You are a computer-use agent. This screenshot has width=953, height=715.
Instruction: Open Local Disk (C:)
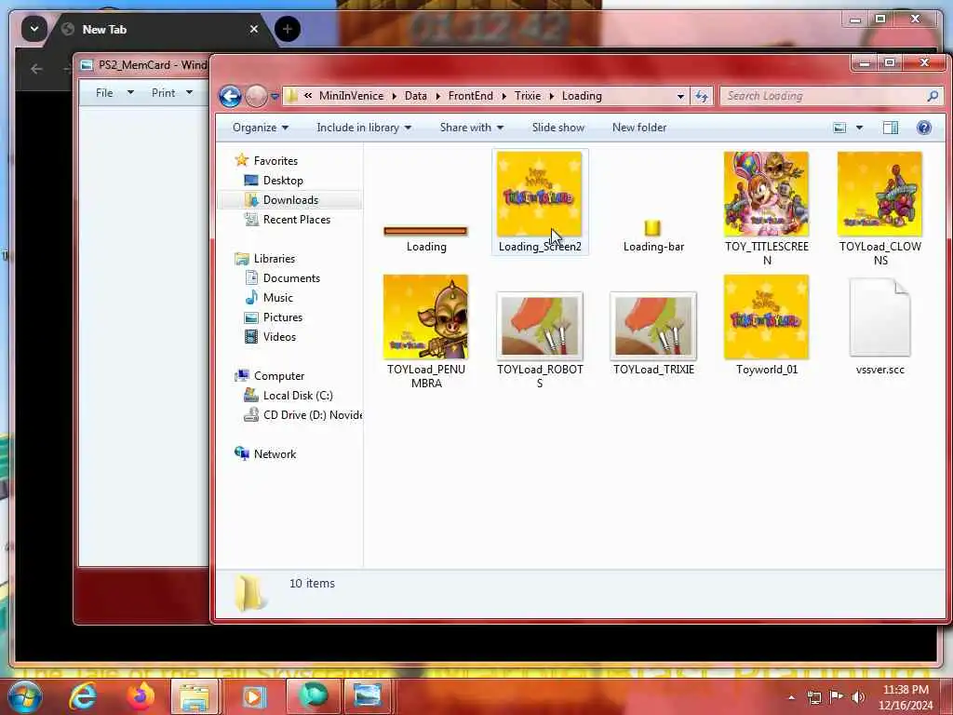point(298,395)
